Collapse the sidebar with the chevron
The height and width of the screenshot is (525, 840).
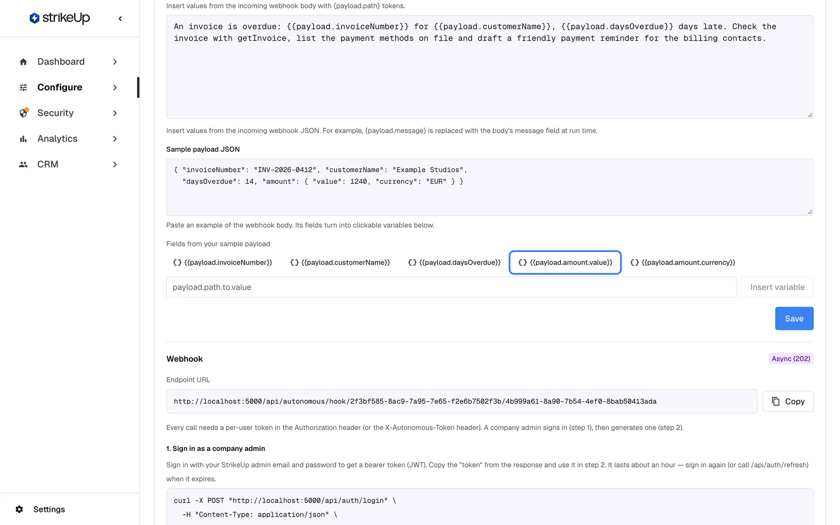(x=120, y=19)
